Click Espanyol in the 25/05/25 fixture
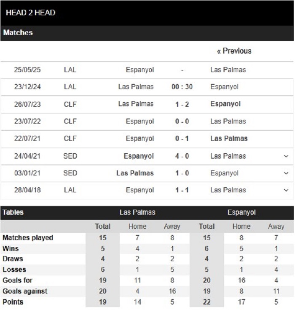Viewport: 295px width, 310px height. click(140, 70)
